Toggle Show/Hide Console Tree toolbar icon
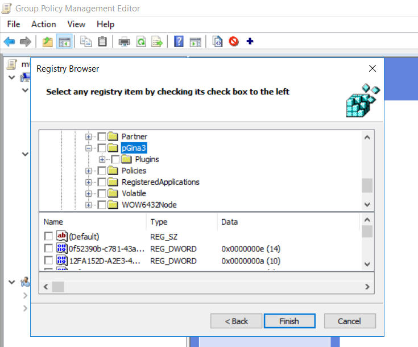Image resolution: width=418 pixels, height=347 pixels. coord(64,42)
